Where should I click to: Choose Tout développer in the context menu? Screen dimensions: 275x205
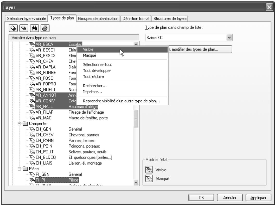123,70
